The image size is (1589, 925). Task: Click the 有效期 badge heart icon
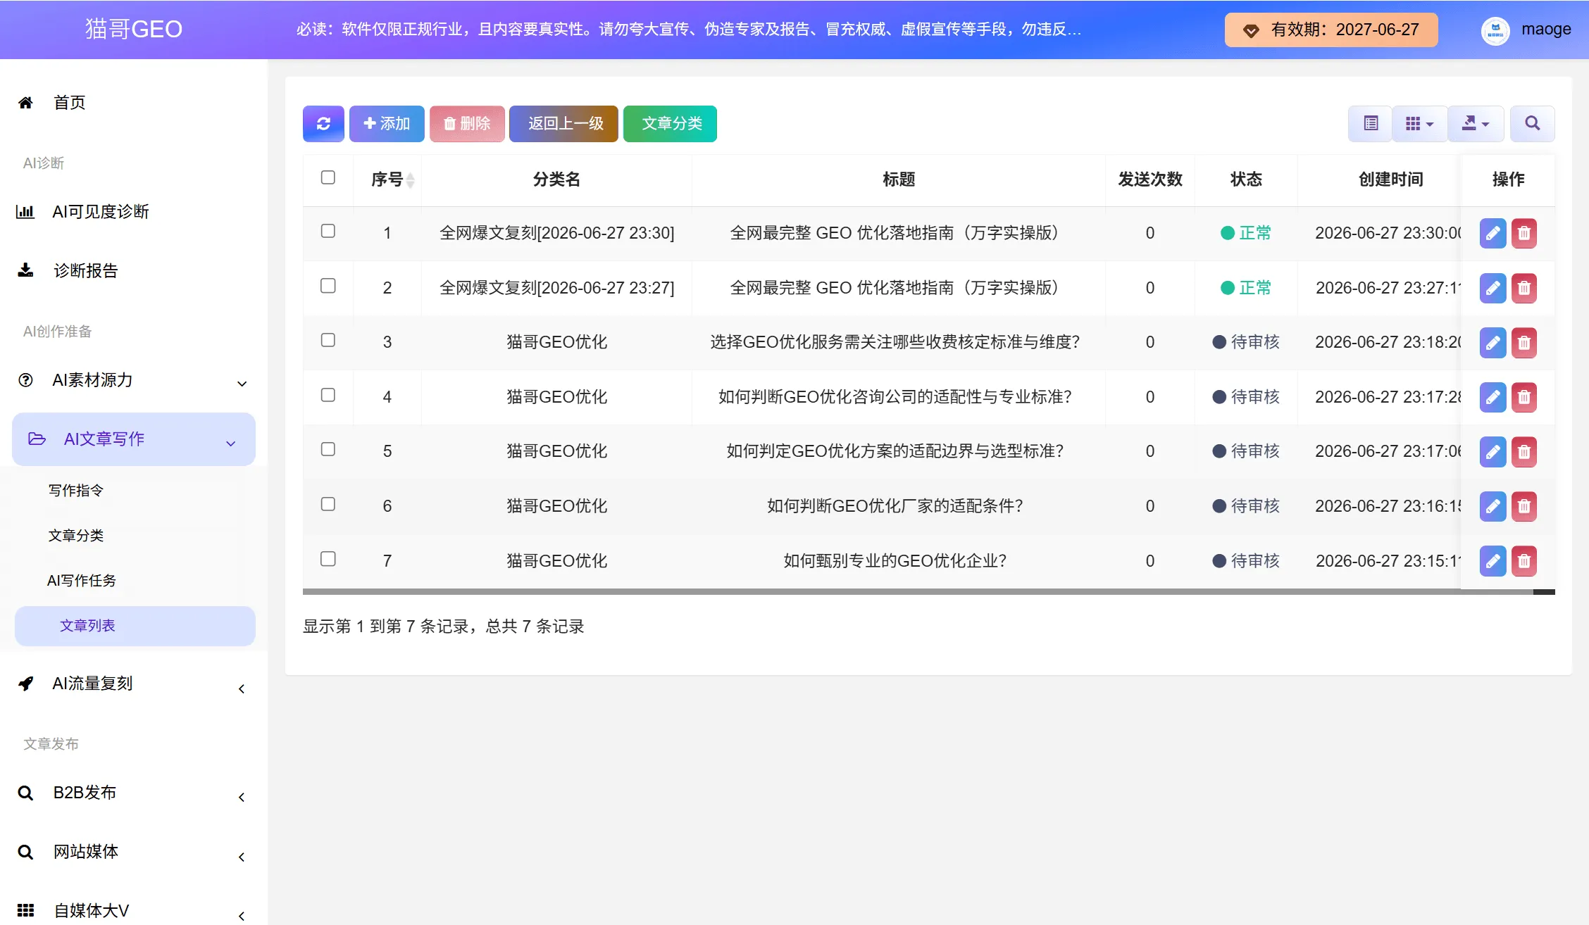[1251, 30]
